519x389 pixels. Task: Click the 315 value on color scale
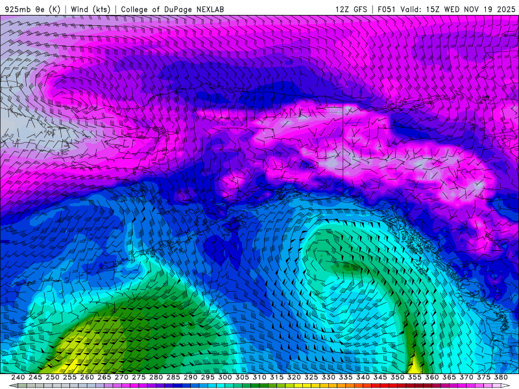click(277, 377)
